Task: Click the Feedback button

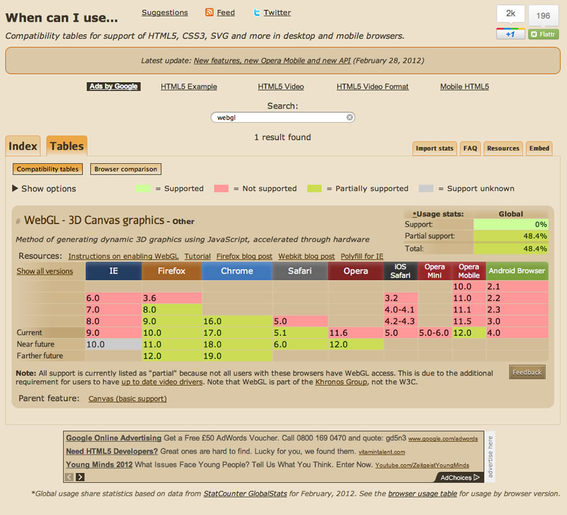Action: click(x=527, y=372)
